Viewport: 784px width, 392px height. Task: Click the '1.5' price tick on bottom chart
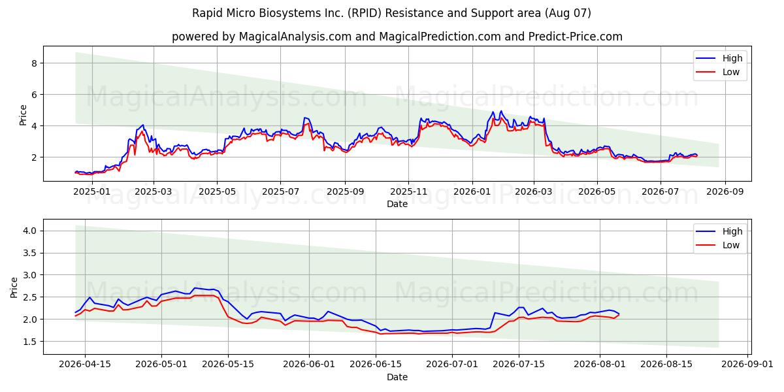click(x=31, y=342)
